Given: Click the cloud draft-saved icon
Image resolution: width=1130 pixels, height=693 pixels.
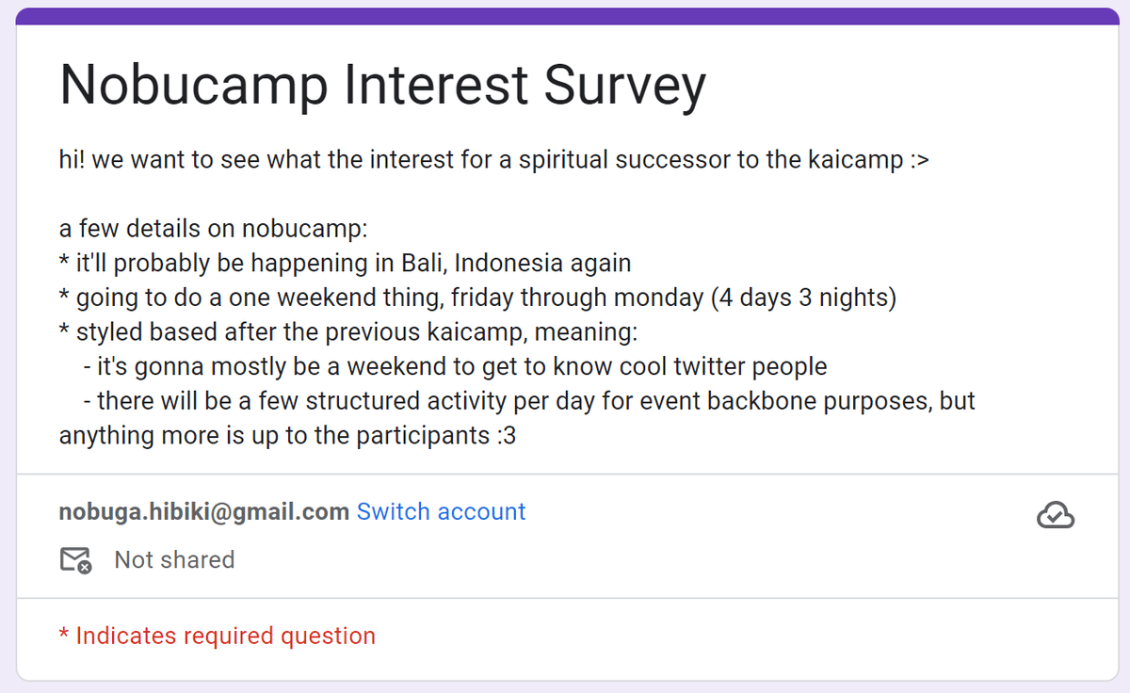Looking at the screenshot, I should [x=1056, y=515].
